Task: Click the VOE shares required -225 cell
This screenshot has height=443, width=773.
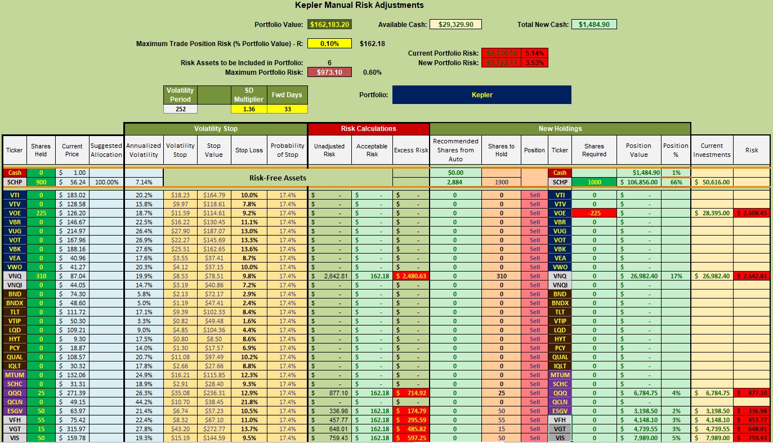Action: pyautogui.click(x=594, y=213)
